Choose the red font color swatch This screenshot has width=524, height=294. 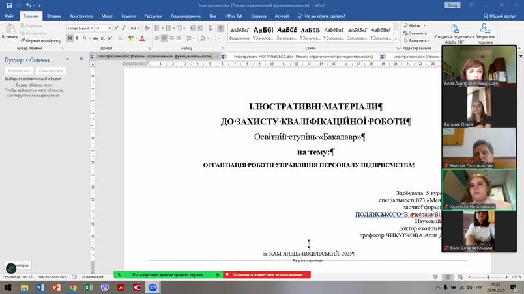click(141, 38)
